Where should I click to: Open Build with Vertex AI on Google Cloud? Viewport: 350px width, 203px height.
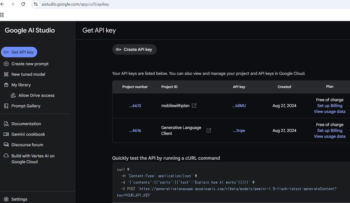pos(33,159)
